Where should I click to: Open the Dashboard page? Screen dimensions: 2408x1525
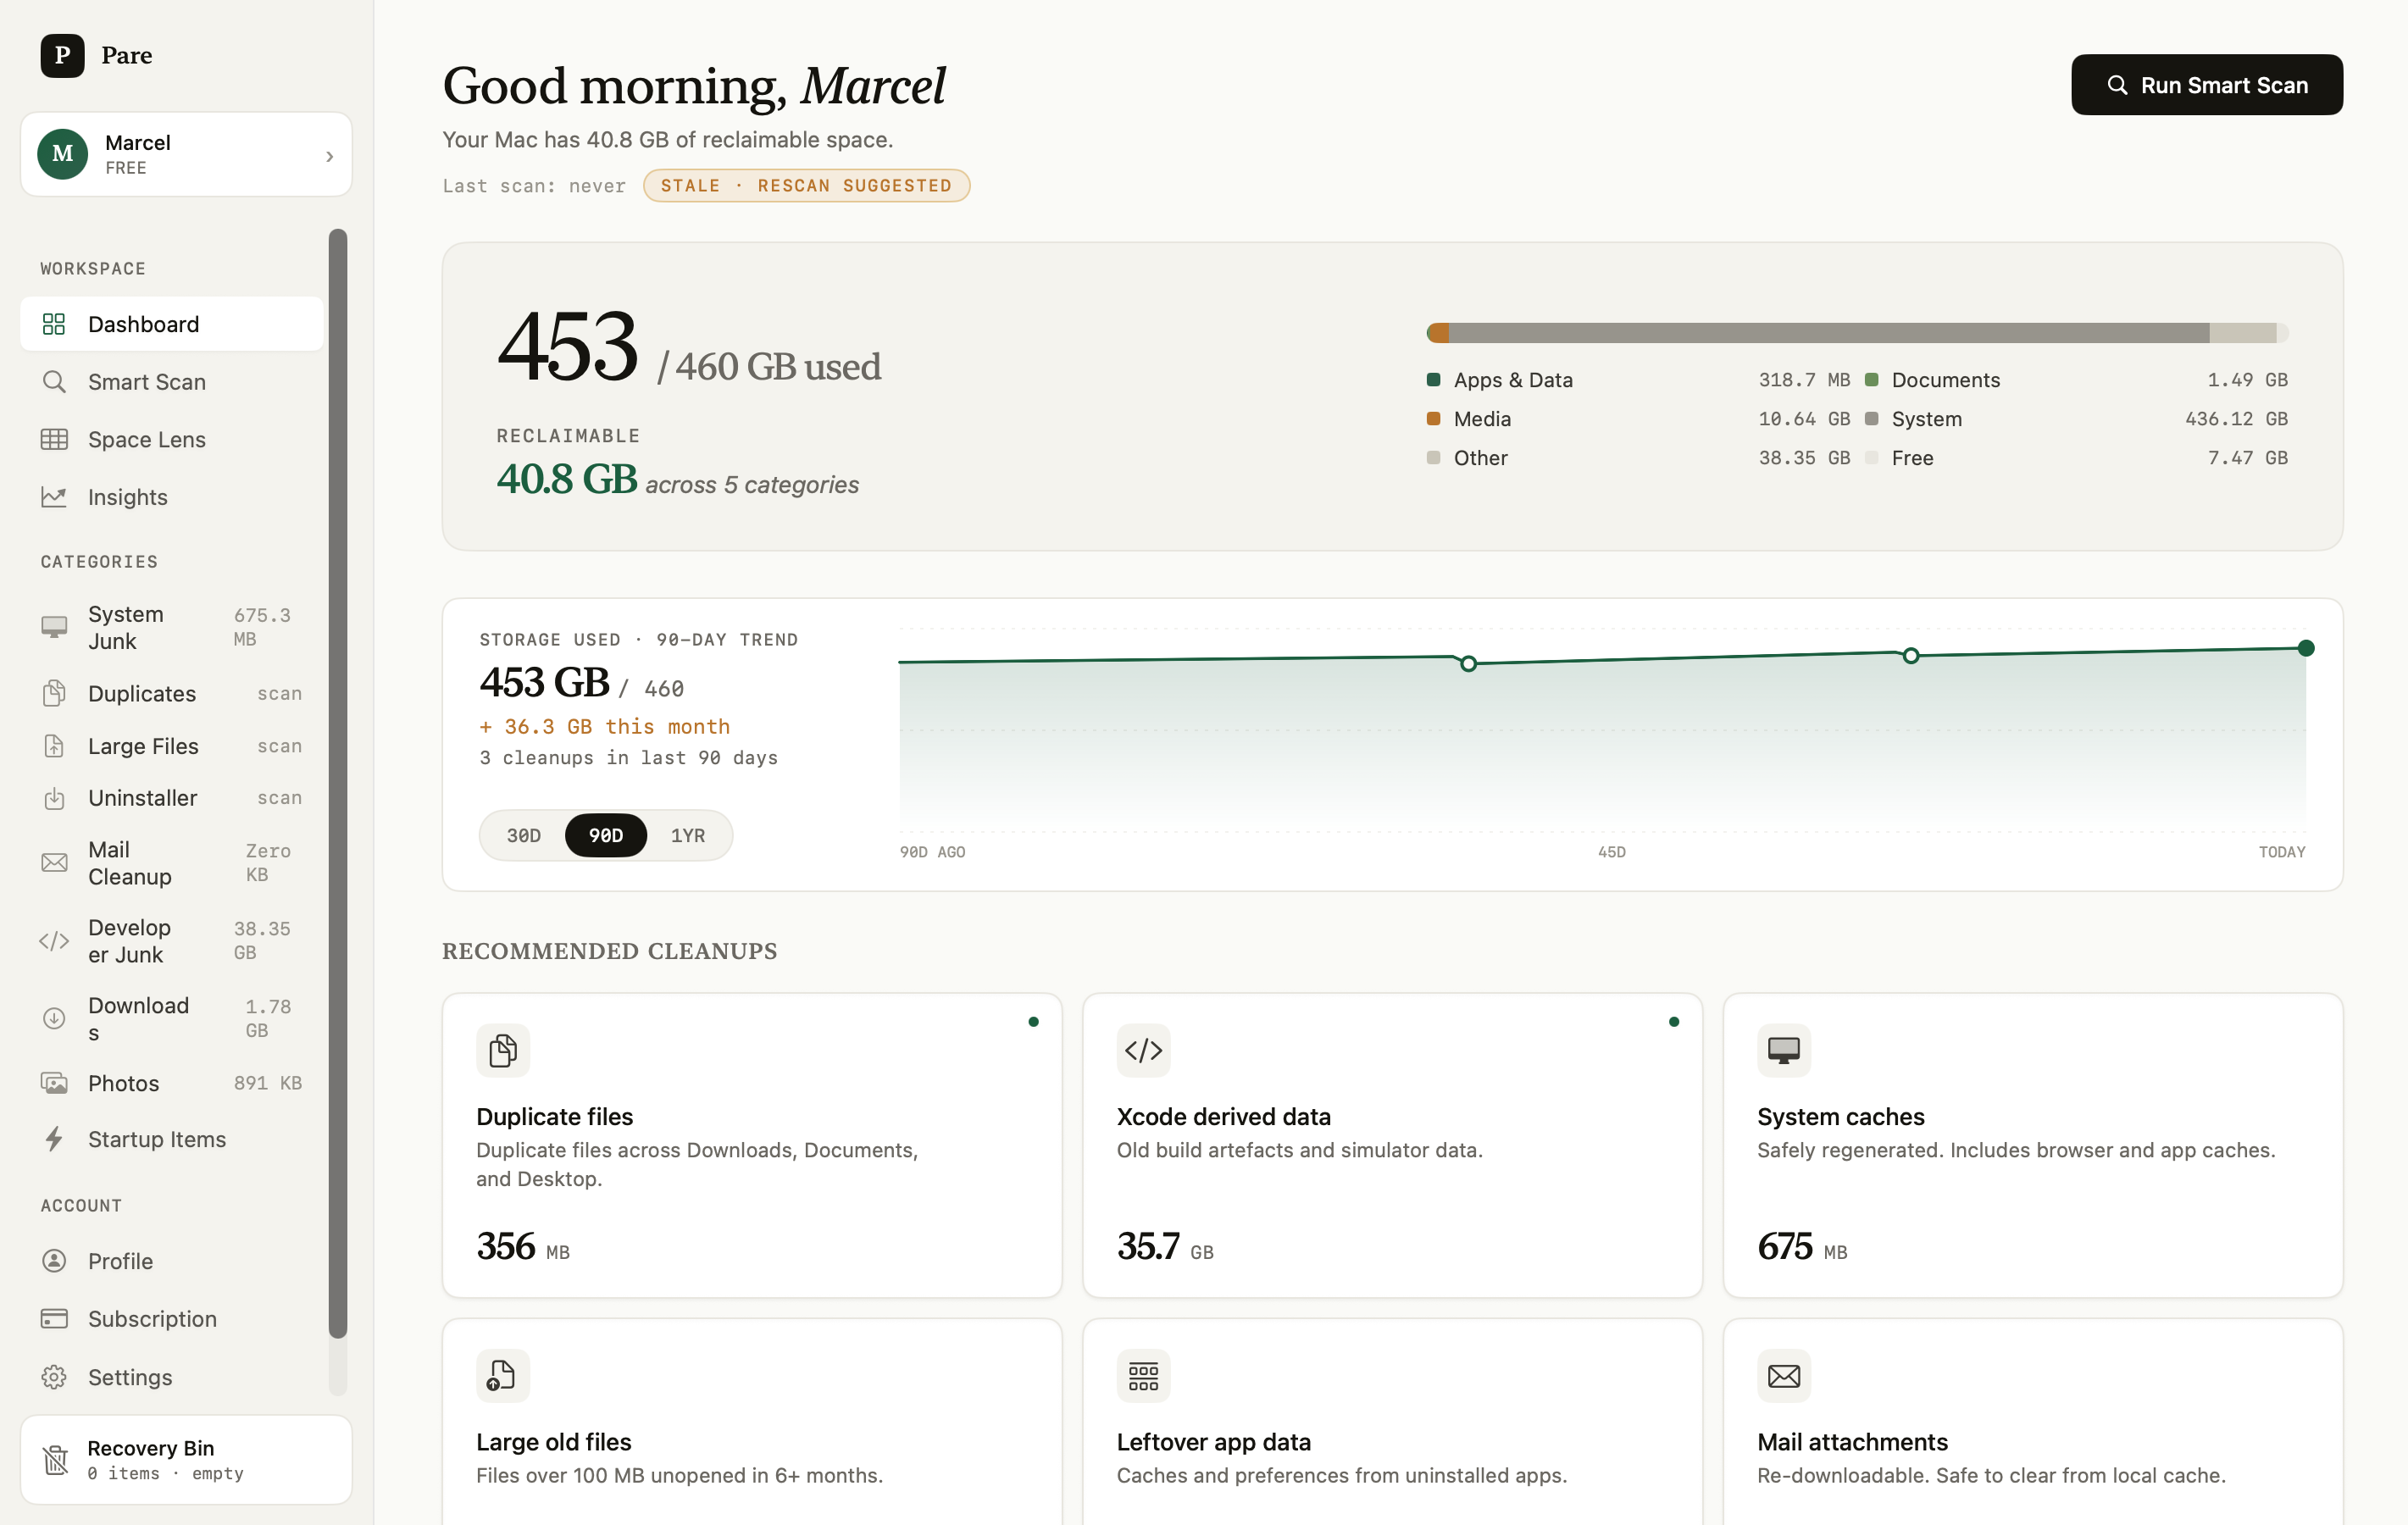tap(172, 324)
